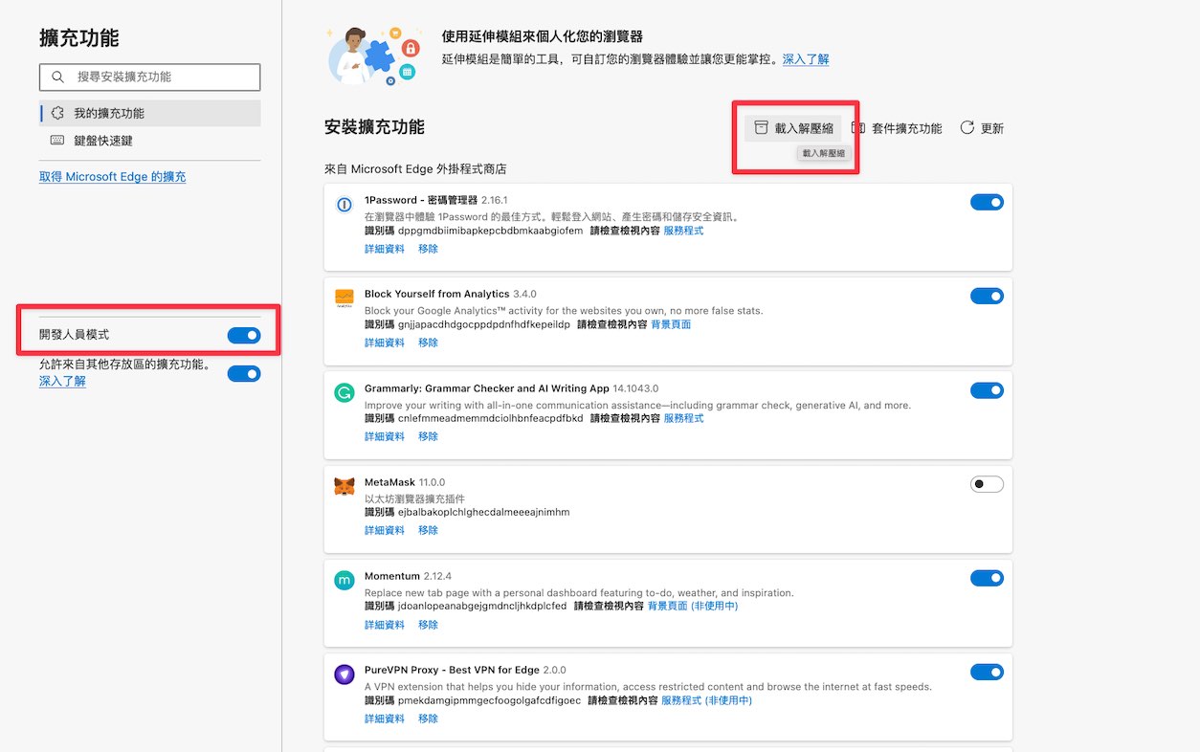This screenshot has width=1200, height=752.
Task: Open Get Microsoft Edge extensions link
Action: pyautogui.click(x=113, y=177)
